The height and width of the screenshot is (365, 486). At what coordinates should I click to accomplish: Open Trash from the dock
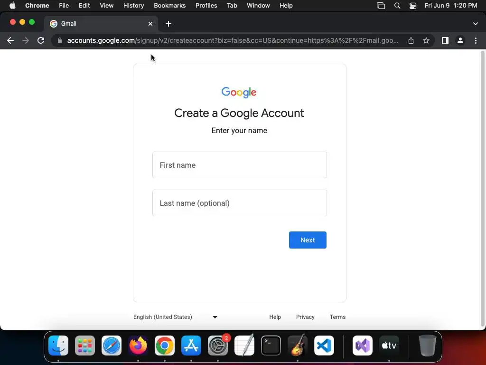(428, 346)
